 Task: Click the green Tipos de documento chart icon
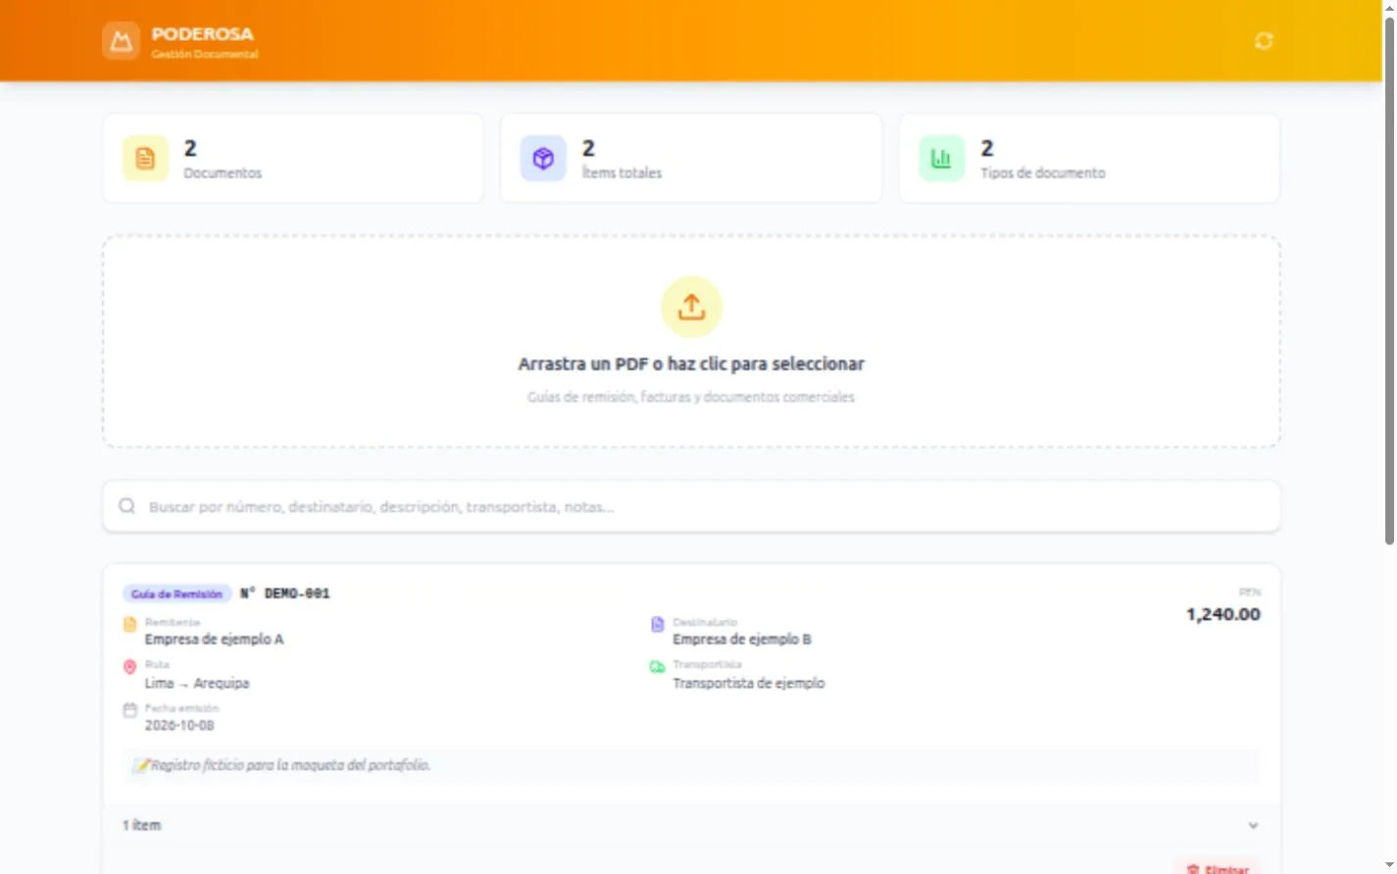pyautogui.click(x=941, y=158)
